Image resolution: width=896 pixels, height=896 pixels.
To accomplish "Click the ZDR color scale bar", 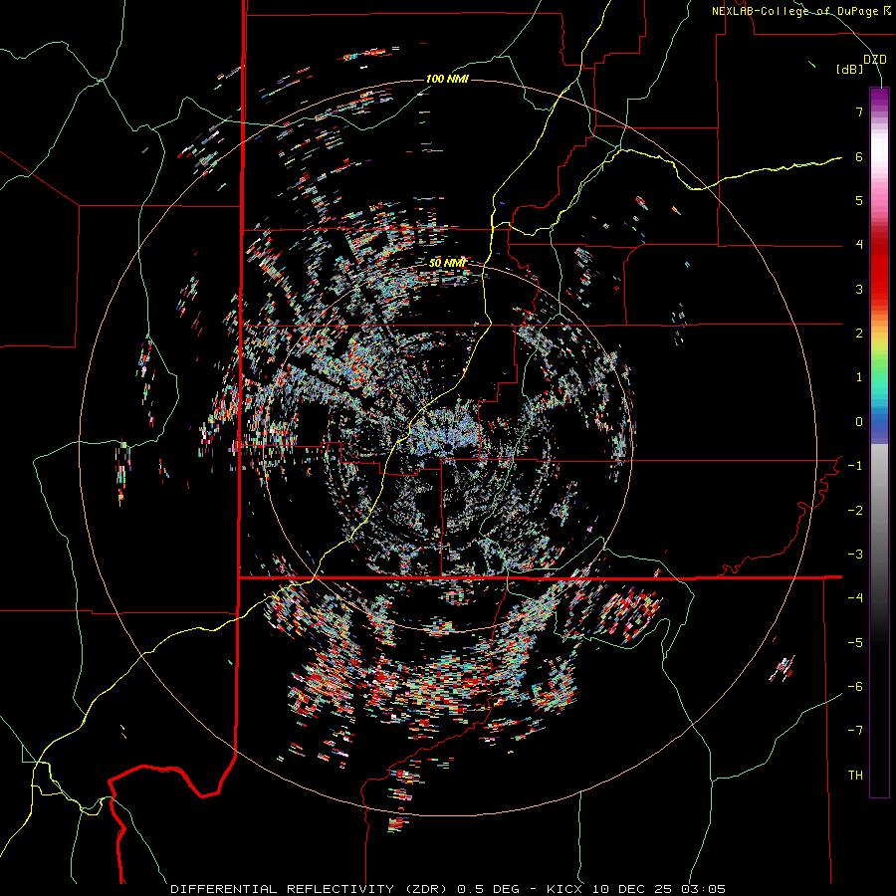I will pyautogui.click(x=879, y=442).
